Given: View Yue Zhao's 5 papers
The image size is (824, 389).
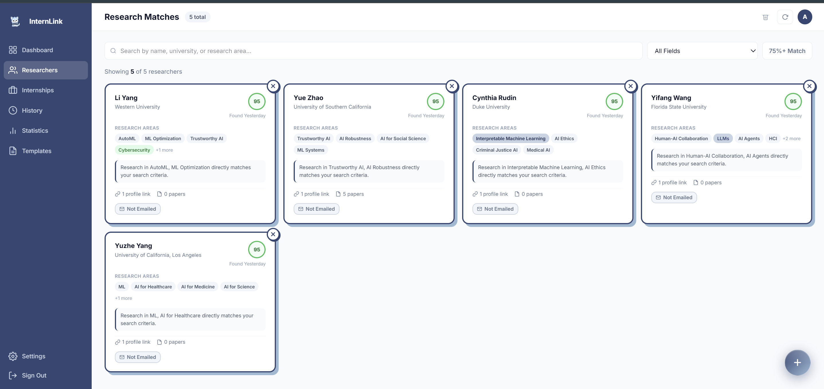Looking at the screenshot, I should point(350,194).
